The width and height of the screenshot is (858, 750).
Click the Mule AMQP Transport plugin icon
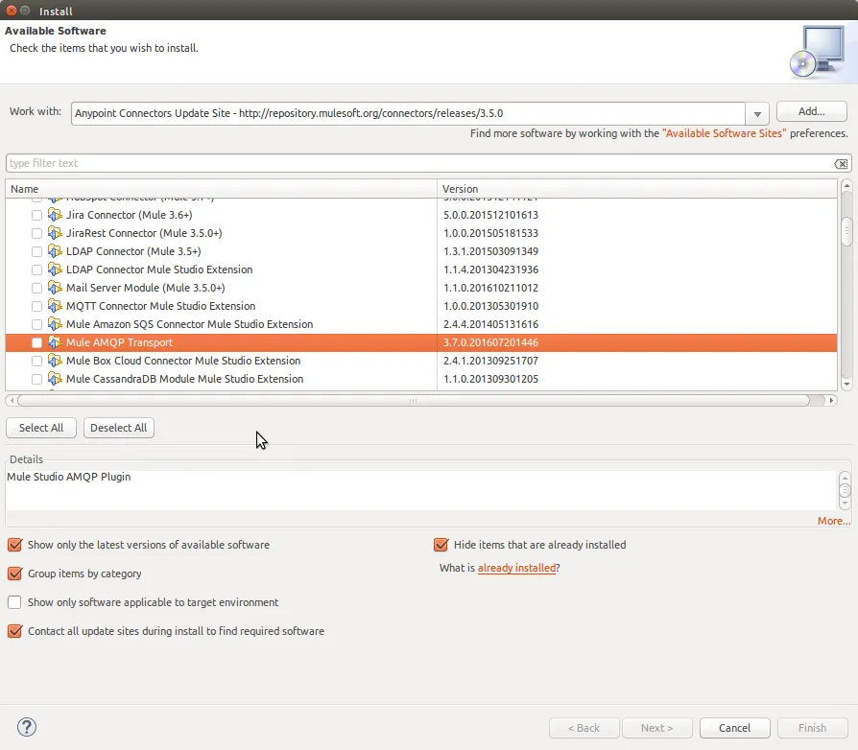point(55,342)
